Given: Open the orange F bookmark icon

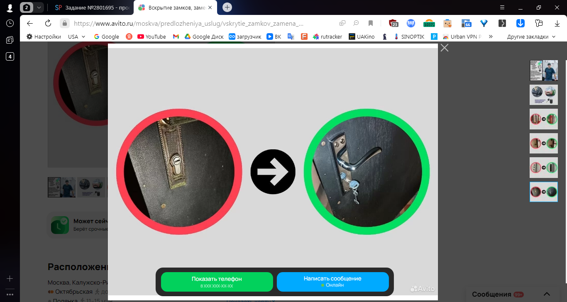Looking at the screenshot, I should point(304,37).
